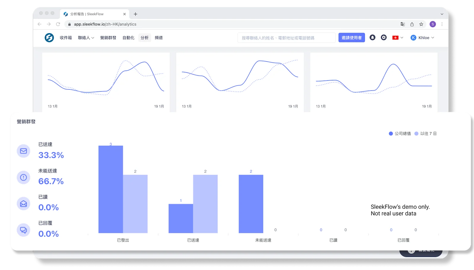474x270 pixels.
Task: Switch to the 分析 menu item
Action: coord(144,38)
